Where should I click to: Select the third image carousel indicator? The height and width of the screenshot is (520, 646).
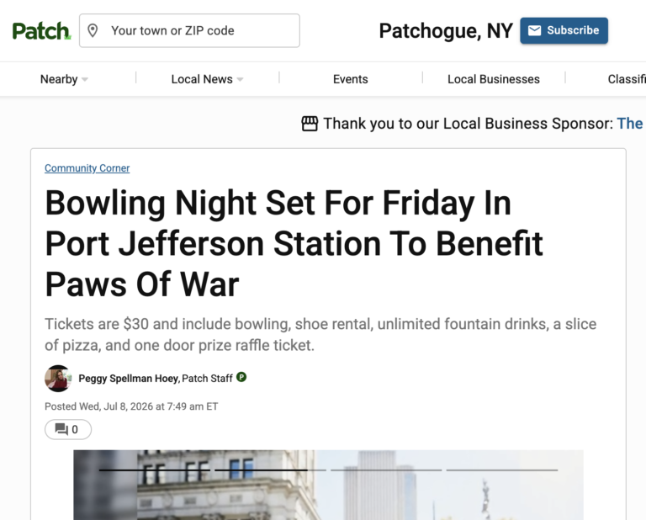386,470
